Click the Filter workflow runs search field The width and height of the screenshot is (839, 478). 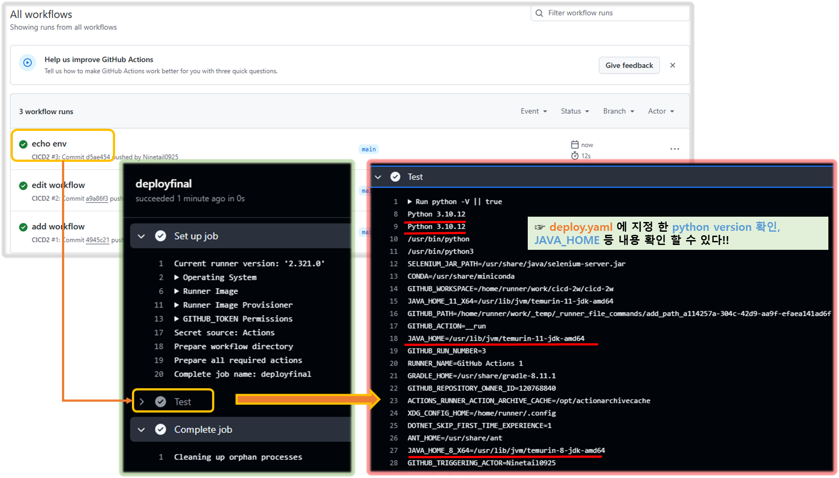[x=610, y=13]
